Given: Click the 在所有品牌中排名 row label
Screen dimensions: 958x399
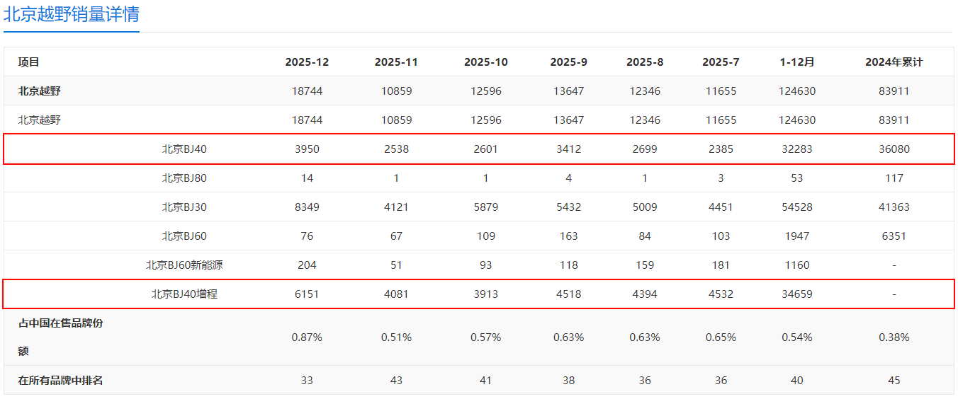Looking at the screenshot, I should 60,381.
